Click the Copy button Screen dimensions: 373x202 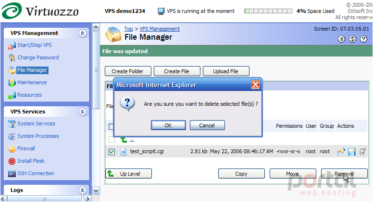click(241, 174)
